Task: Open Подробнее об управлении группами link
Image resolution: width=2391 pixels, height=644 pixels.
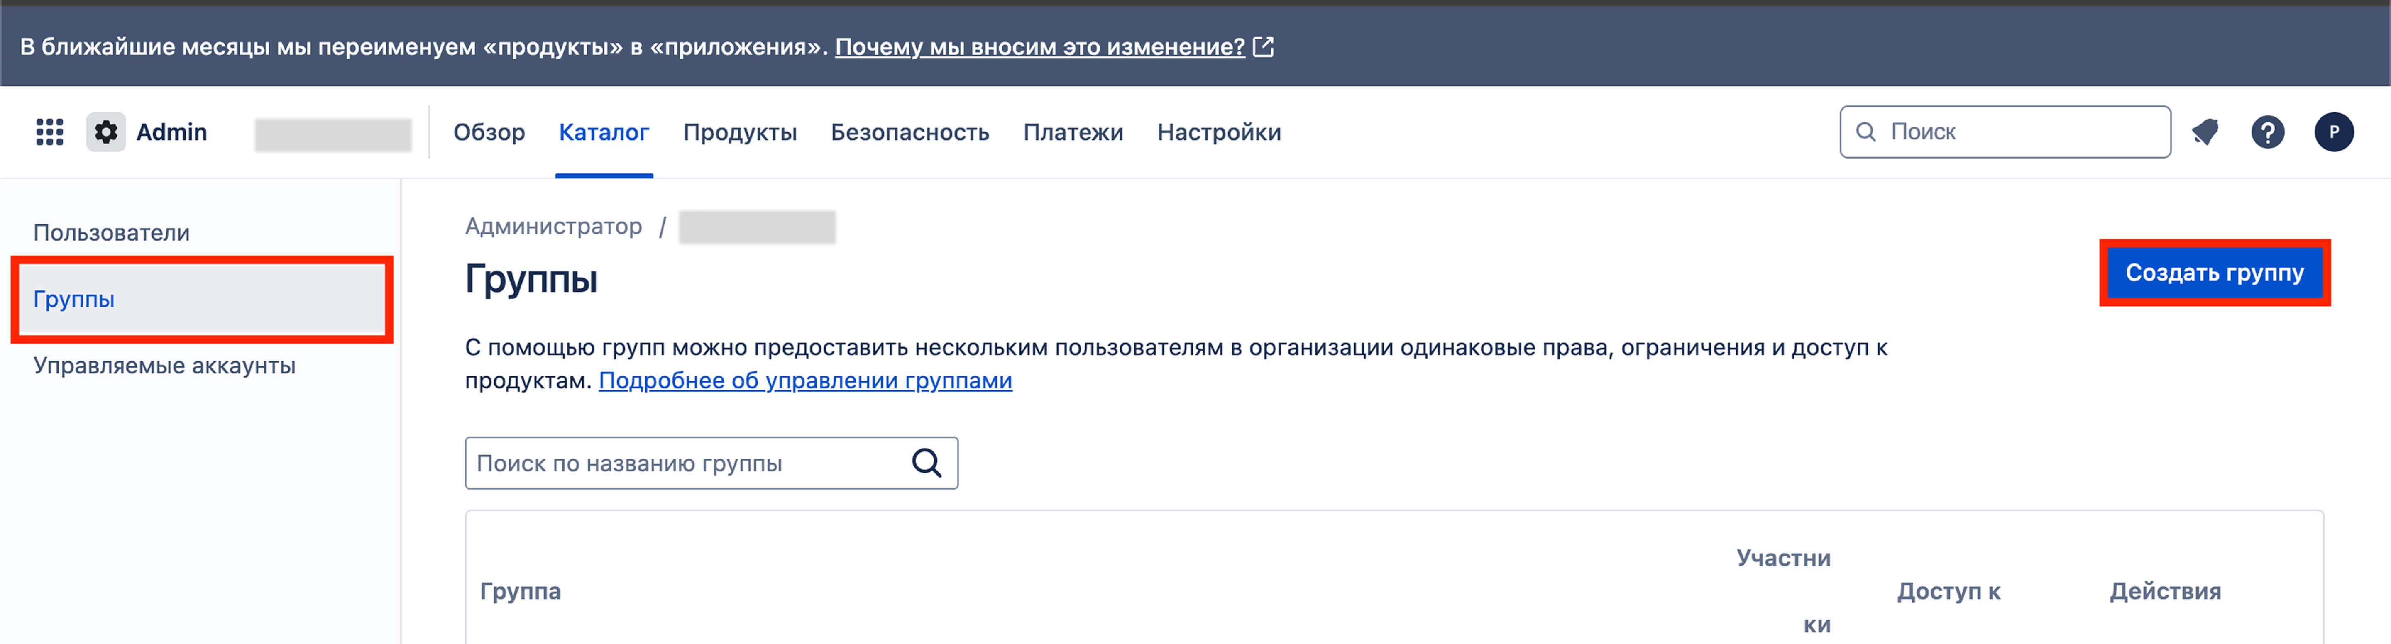Action: click(805, 381)
